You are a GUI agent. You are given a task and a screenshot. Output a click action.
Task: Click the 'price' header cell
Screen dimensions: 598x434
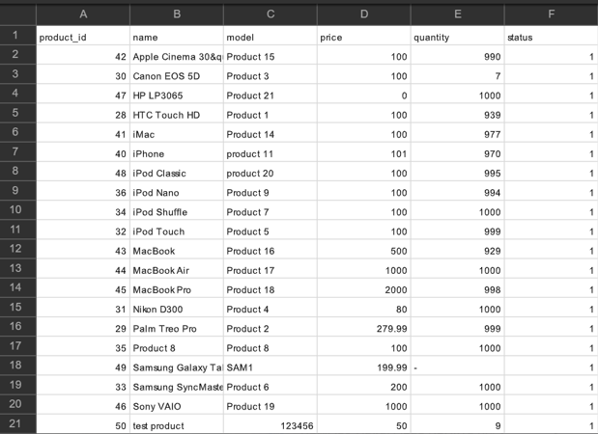(x=364, y=36)
